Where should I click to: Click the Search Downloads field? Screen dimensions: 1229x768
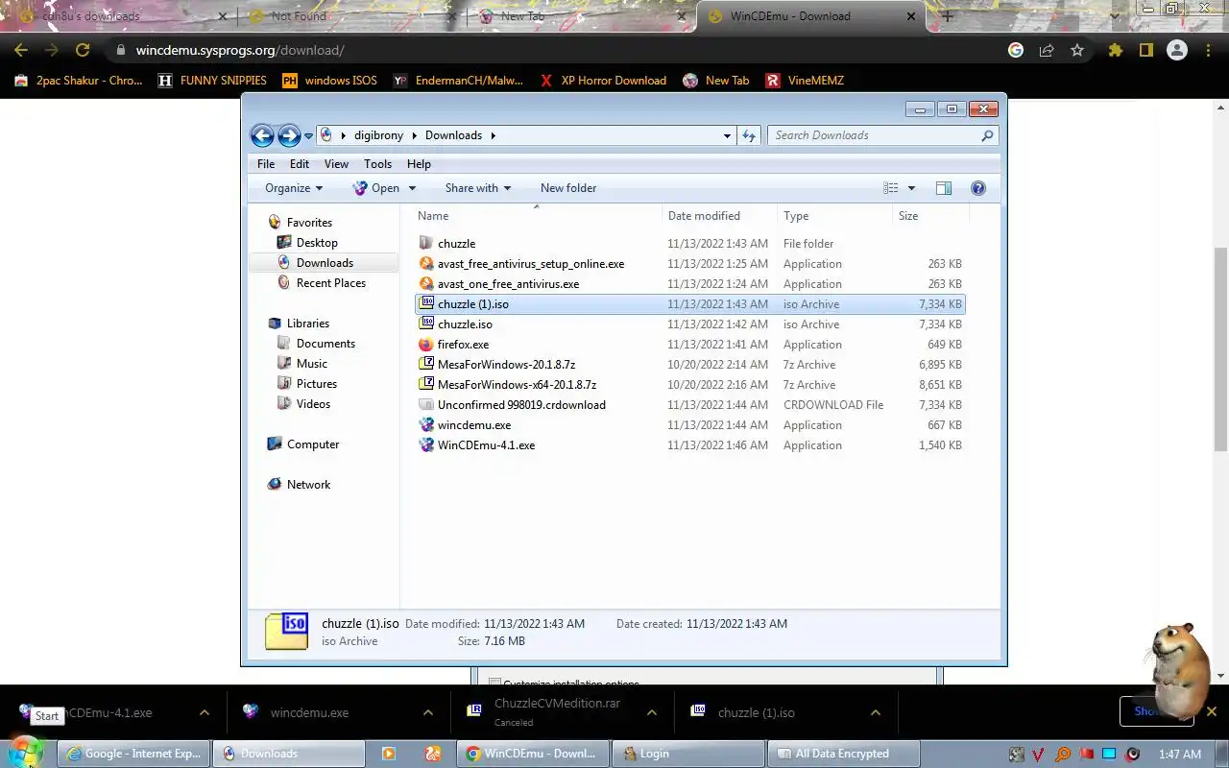tap(882, 135)
